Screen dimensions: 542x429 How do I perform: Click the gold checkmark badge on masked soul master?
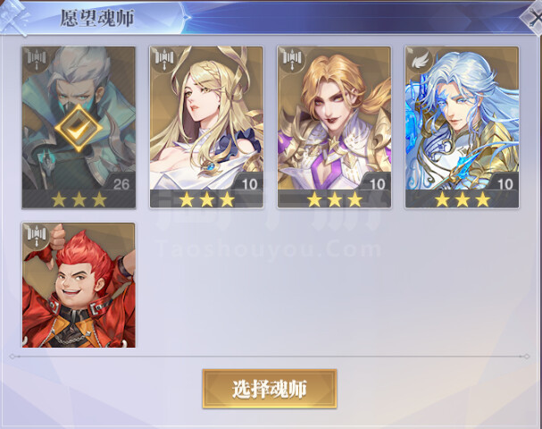click(x=79, y=128)
